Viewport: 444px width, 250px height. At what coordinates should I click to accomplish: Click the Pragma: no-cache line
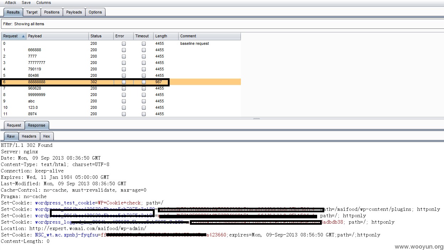[24, 196]
